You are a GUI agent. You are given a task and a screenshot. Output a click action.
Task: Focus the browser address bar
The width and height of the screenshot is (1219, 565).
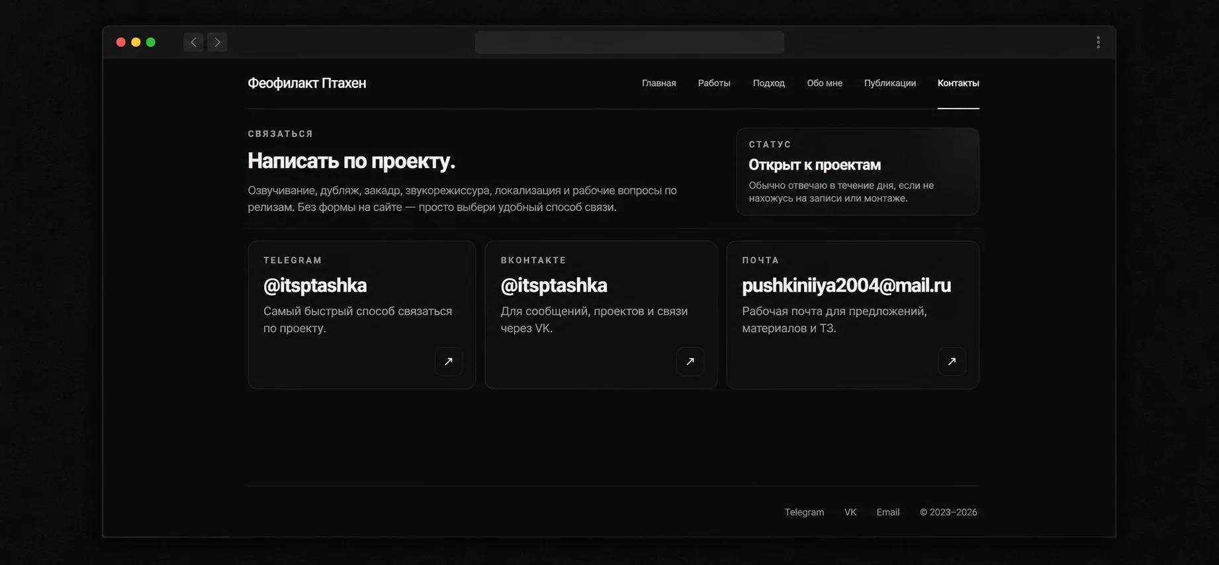tap(629, 42)
